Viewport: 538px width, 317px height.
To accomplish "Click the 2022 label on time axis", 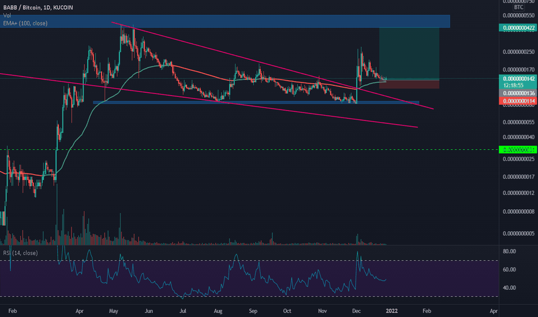I will click(392, 311).
